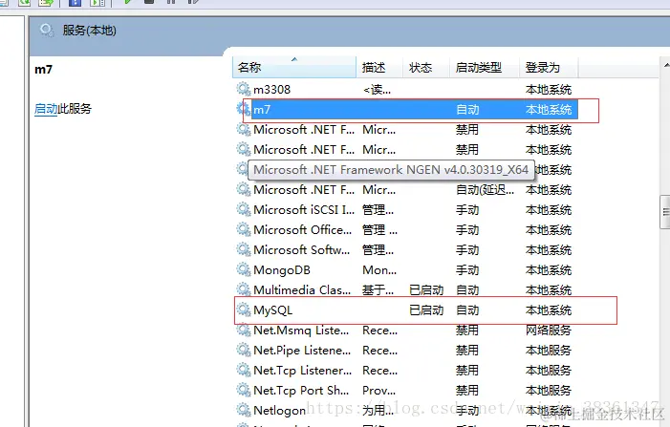Select the Microsoft Office... service name

click(x=303, y=229)
